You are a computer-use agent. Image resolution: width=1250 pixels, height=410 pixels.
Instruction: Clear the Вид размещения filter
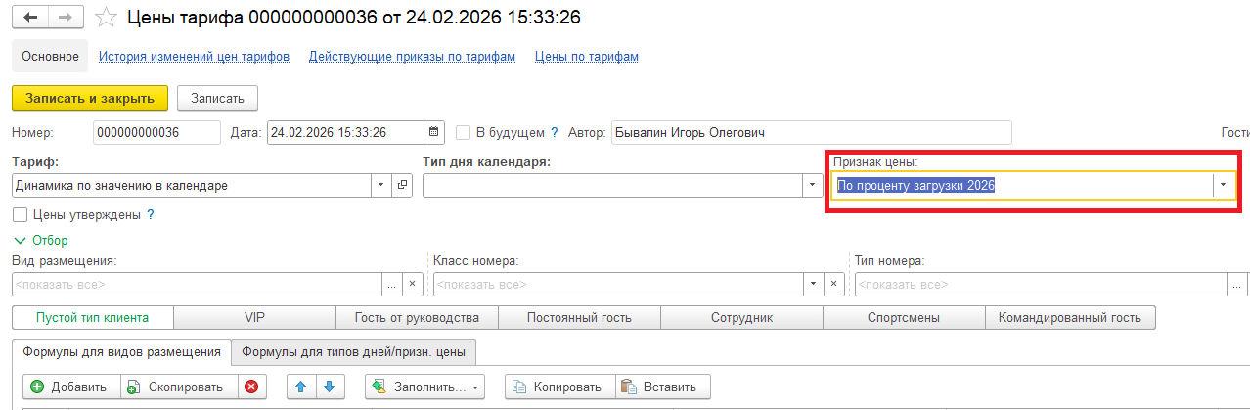point(412,284)
